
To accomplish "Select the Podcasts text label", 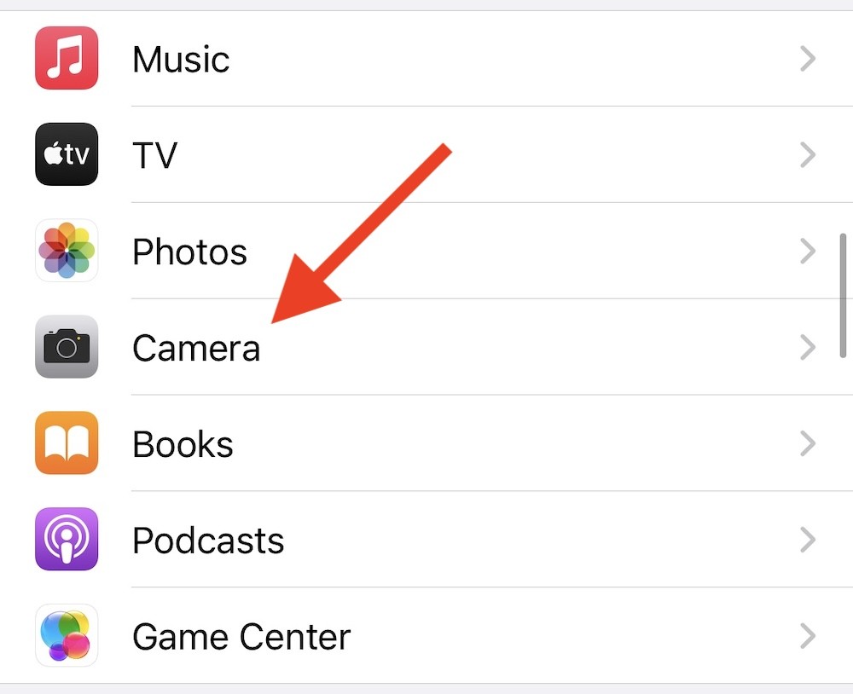I will point(208,541).
